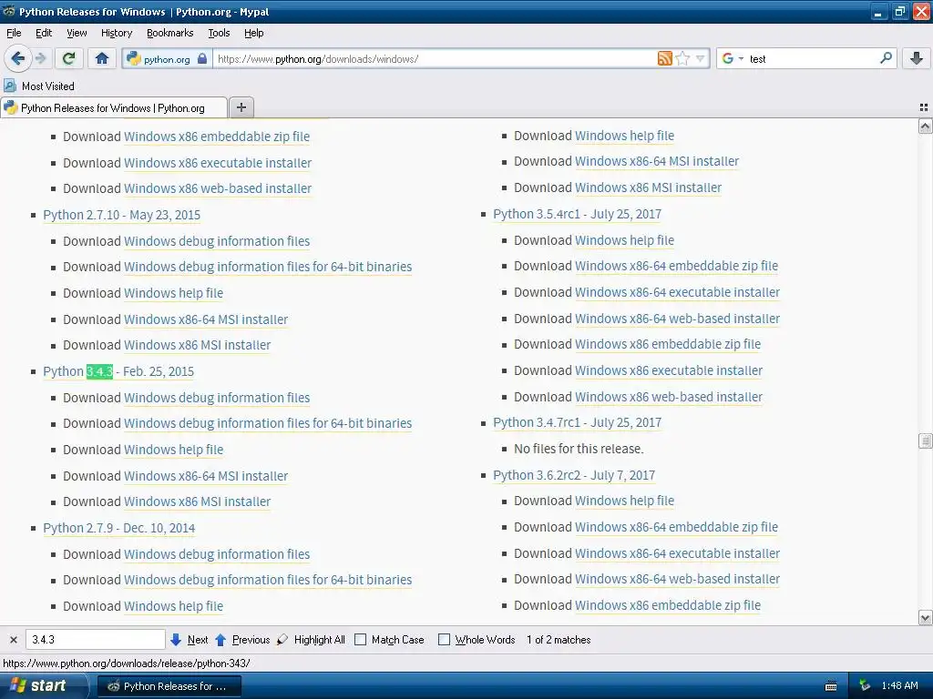Open Python 3.4.7rc1 - July 25, 2017 link
This screenshot has width=933, height=699.
(577, 422)
